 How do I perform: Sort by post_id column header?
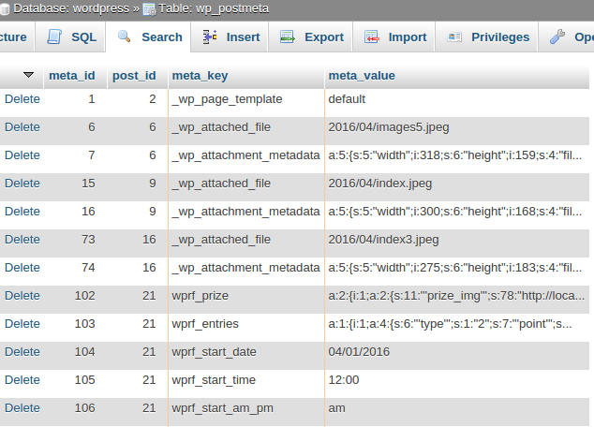134,76
